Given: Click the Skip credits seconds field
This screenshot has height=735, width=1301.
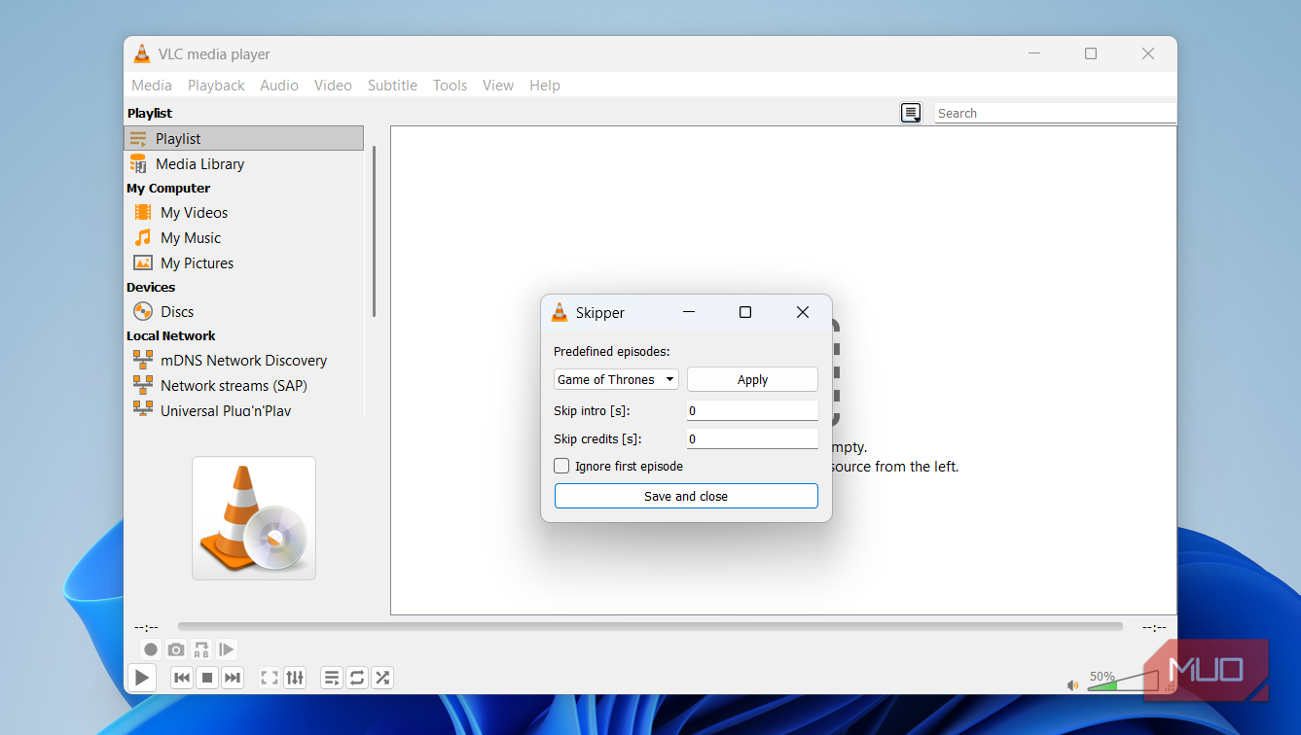Looking at the screenshot, I should tap(752, 438).
